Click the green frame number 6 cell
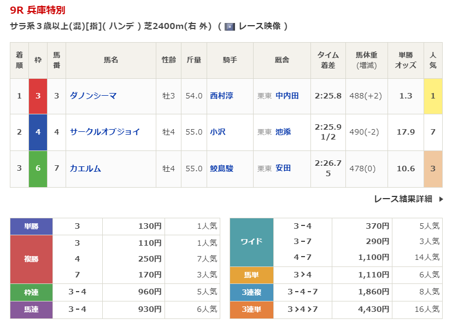452x325 pixels. point(38,169)
